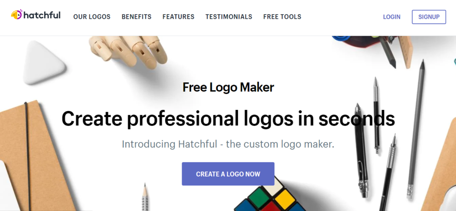Click the hatchful wordmark text
456x211 pixels.
point(42,15)
